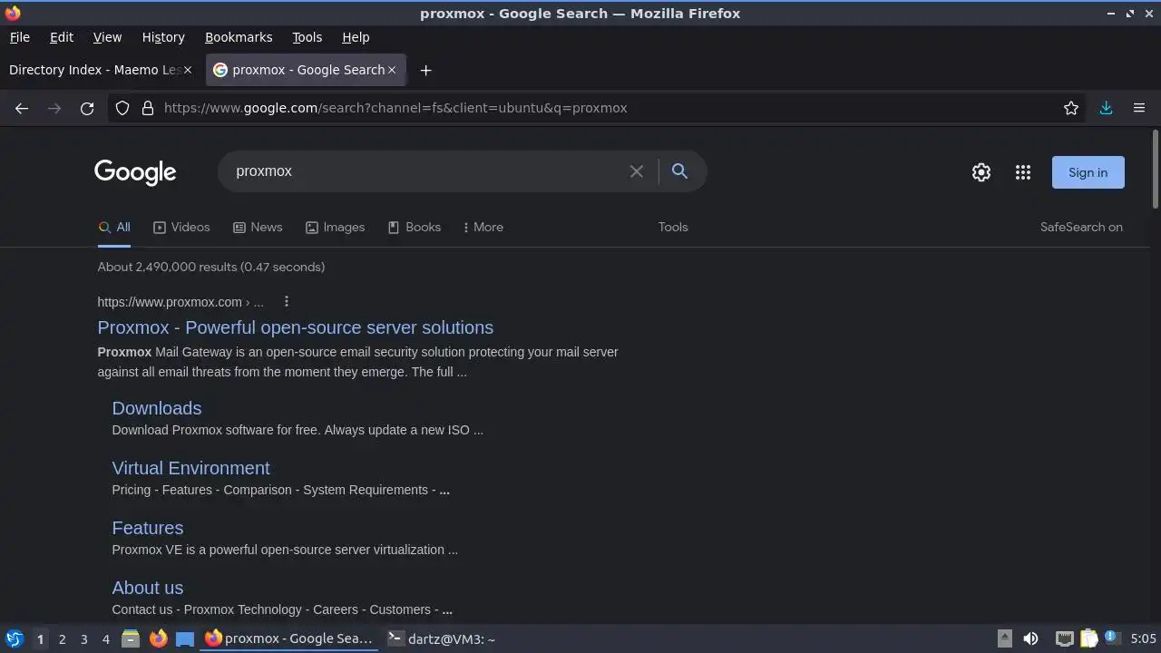Click the Google logo

tap(135, 172)
